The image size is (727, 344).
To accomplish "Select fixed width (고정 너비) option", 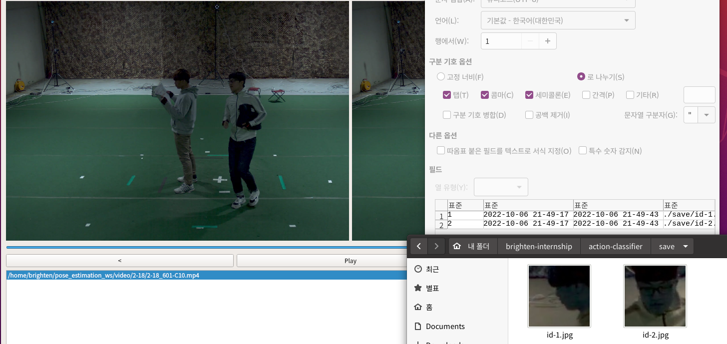I will coord(441,77).
